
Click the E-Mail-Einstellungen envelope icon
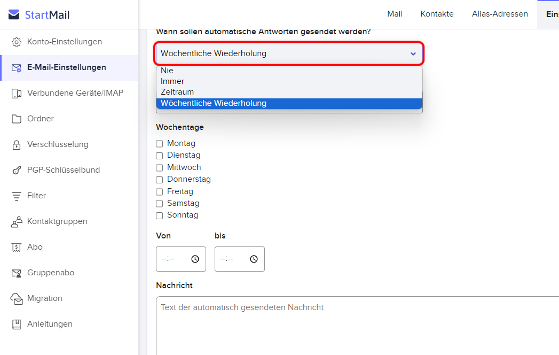(17, 67)
